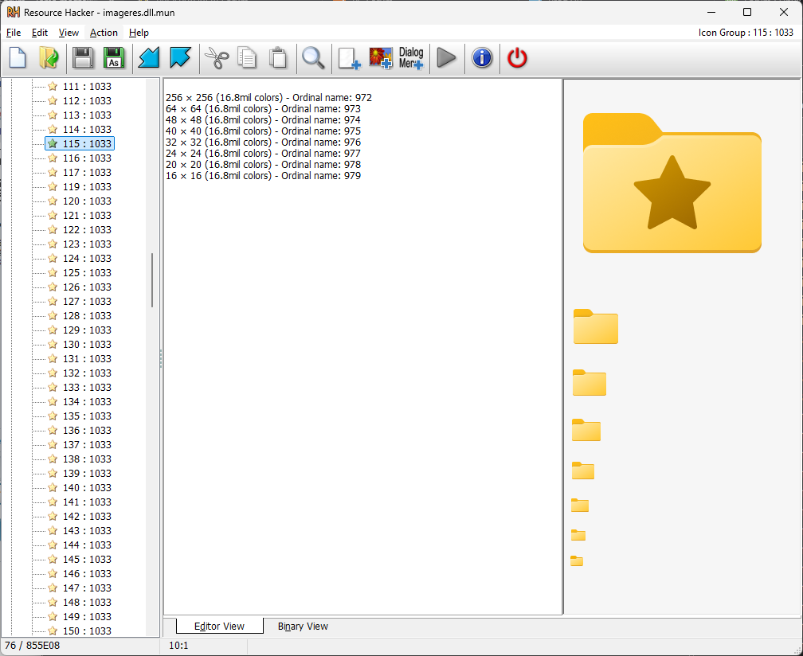
Task: Click the second-largest plain folder preview
Action: point(590,382)
